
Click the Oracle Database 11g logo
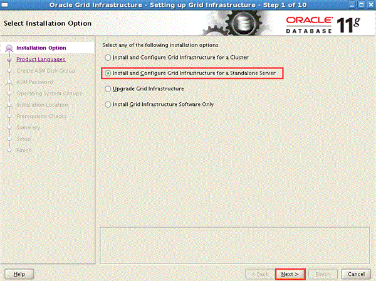[x=323, y=24]
